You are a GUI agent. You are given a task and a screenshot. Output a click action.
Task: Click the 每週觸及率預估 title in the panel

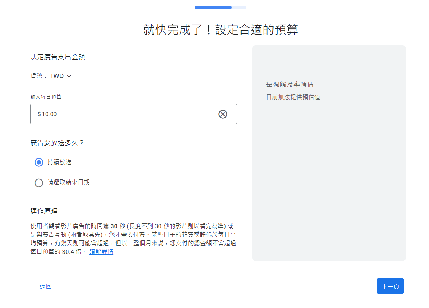290,84
